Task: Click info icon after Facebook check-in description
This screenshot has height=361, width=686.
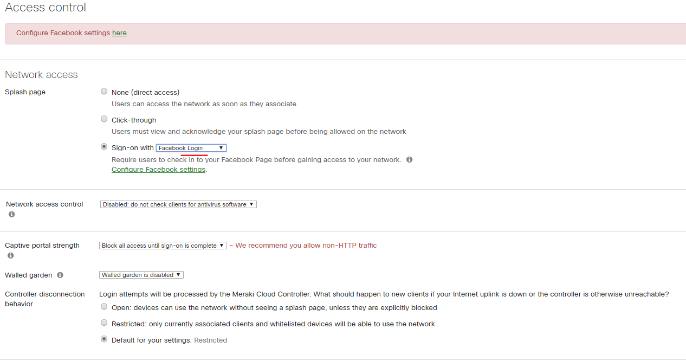Action: pos(409,160)
